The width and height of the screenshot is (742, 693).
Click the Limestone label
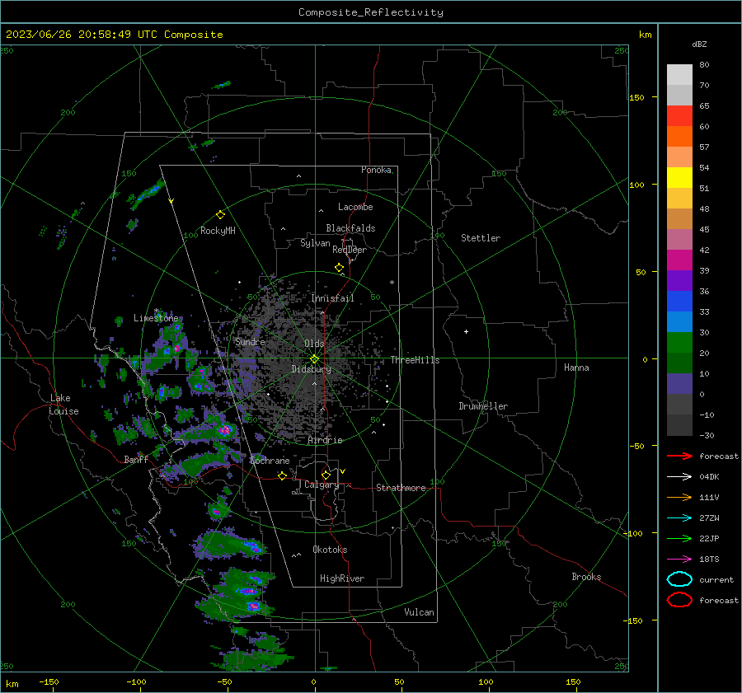(x=156, y=318)
